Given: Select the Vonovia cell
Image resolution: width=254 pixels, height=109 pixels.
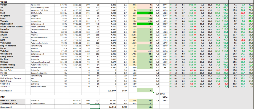Looking at the screenshot, I should [13, 21].
